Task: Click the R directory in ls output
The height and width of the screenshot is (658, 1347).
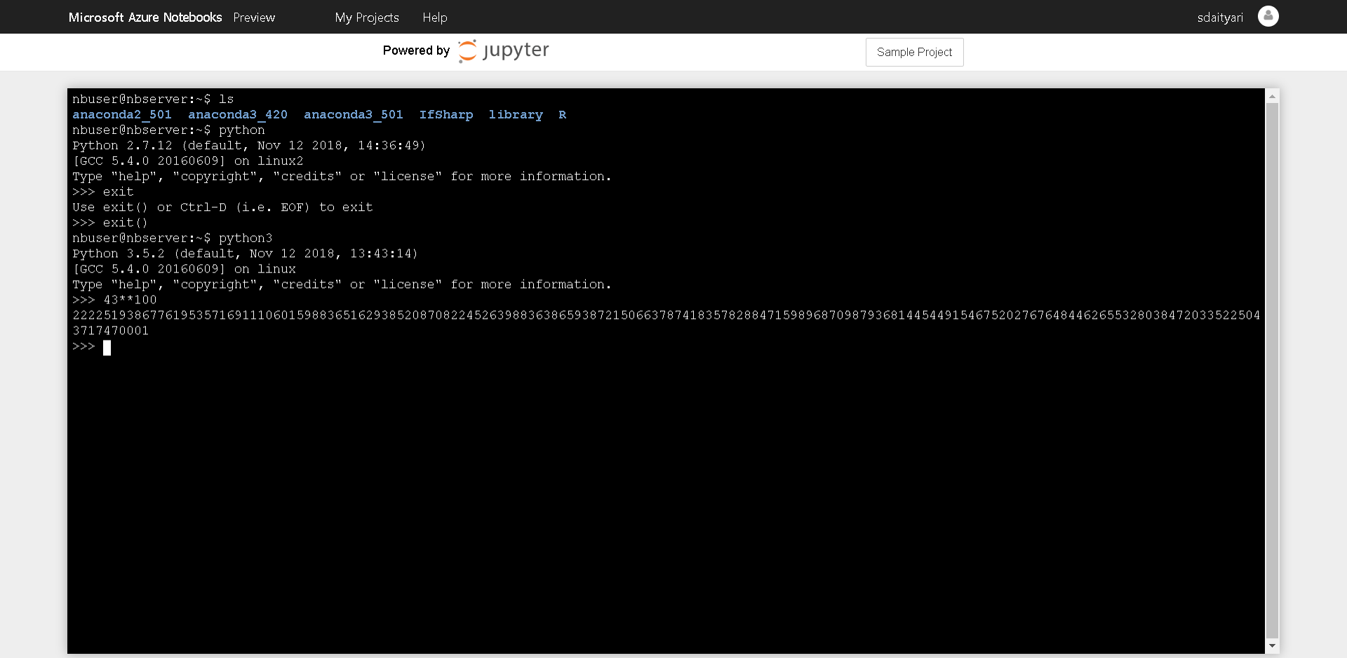Action: tap(562, 114)
